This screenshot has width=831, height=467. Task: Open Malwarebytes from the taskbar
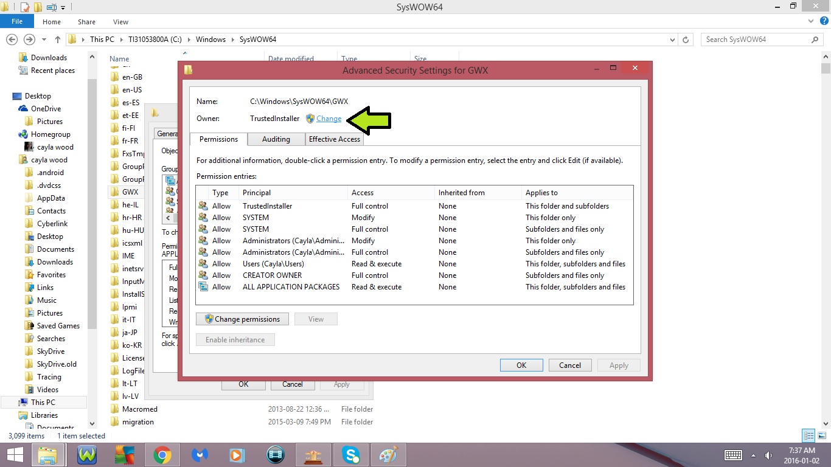click(200, 455)
